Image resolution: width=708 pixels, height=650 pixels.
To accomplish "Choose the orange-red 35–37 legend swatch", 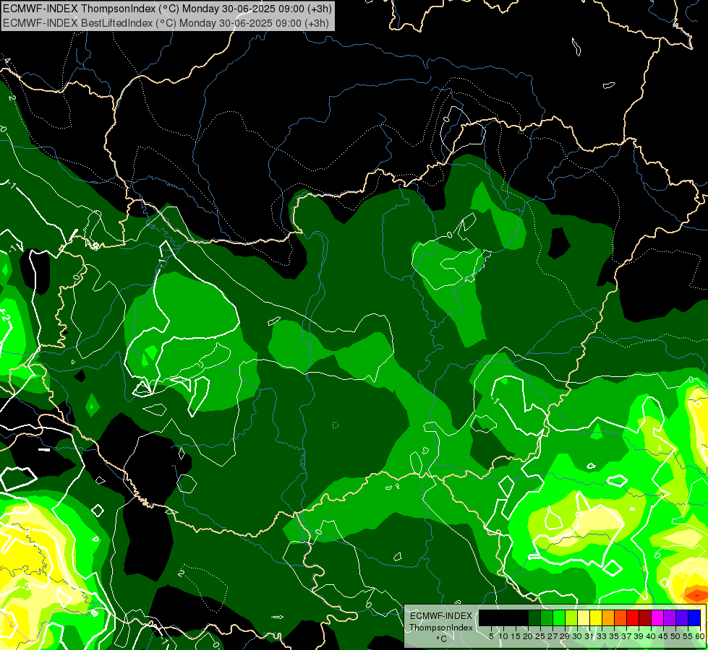I will tap(620, 618).
